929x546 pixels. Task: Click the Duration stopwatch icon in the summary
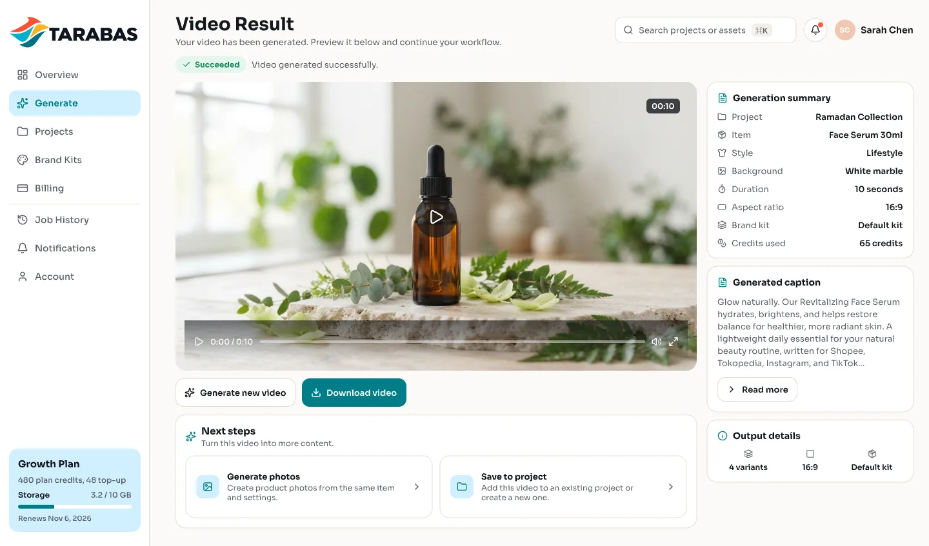pos(722,189)
